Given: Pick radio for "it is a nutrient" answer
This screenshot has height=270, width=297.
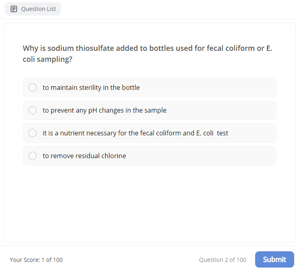Looking at the screenshot, I should [x=33, y=133].
